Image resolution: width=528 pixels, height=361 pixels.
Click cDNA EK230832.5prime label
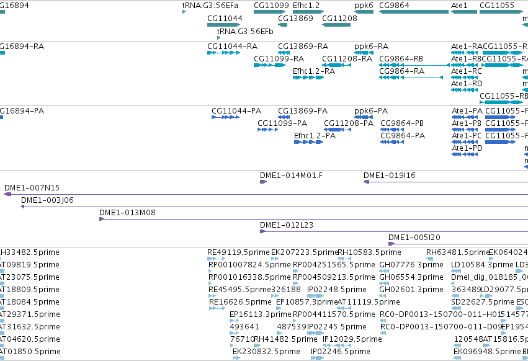266,352
